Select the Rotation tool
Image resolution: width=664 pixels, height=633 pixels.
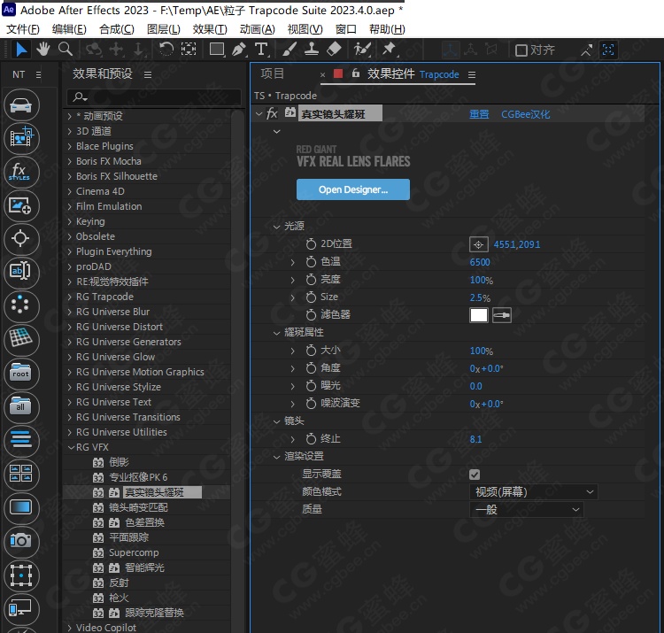tap(166, 50)
